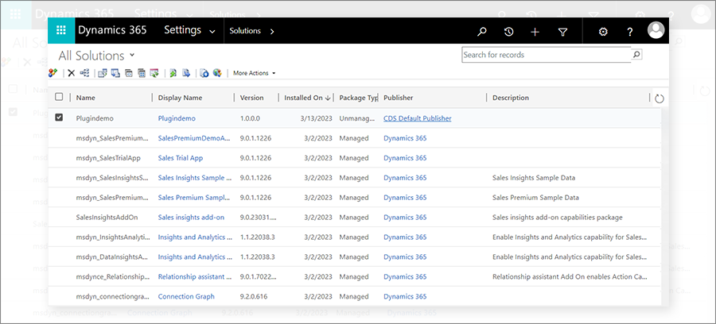Sort by the Description column header

coord(511,98)
